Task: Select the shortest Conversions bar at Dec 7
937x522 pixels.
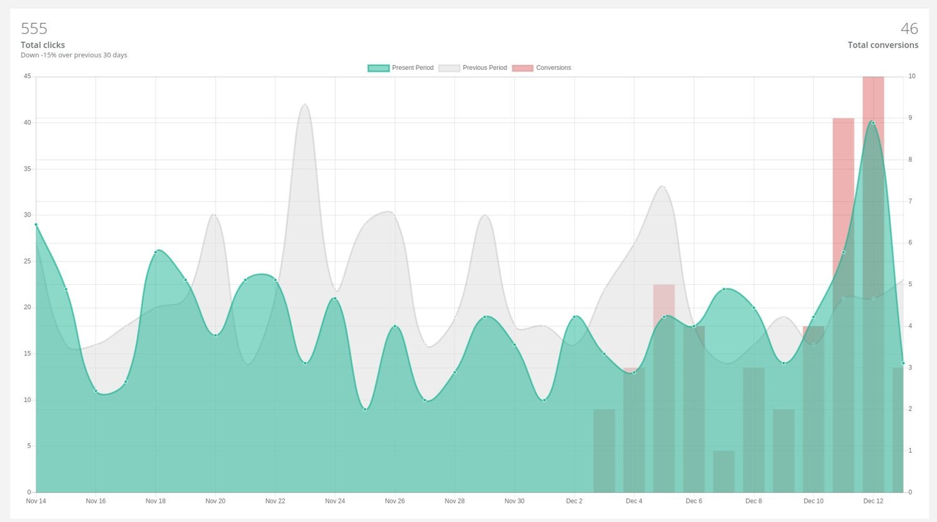Action: [x=724, y=471]
